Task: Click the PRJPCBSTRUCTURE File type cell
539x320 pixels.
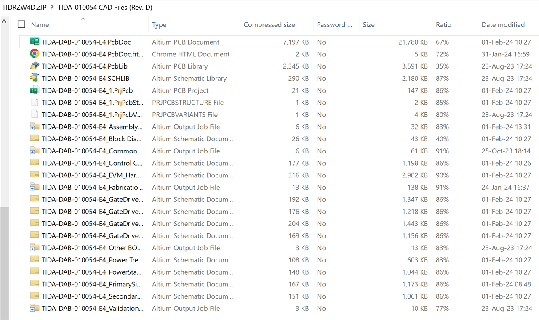Action: click(188, 103)
